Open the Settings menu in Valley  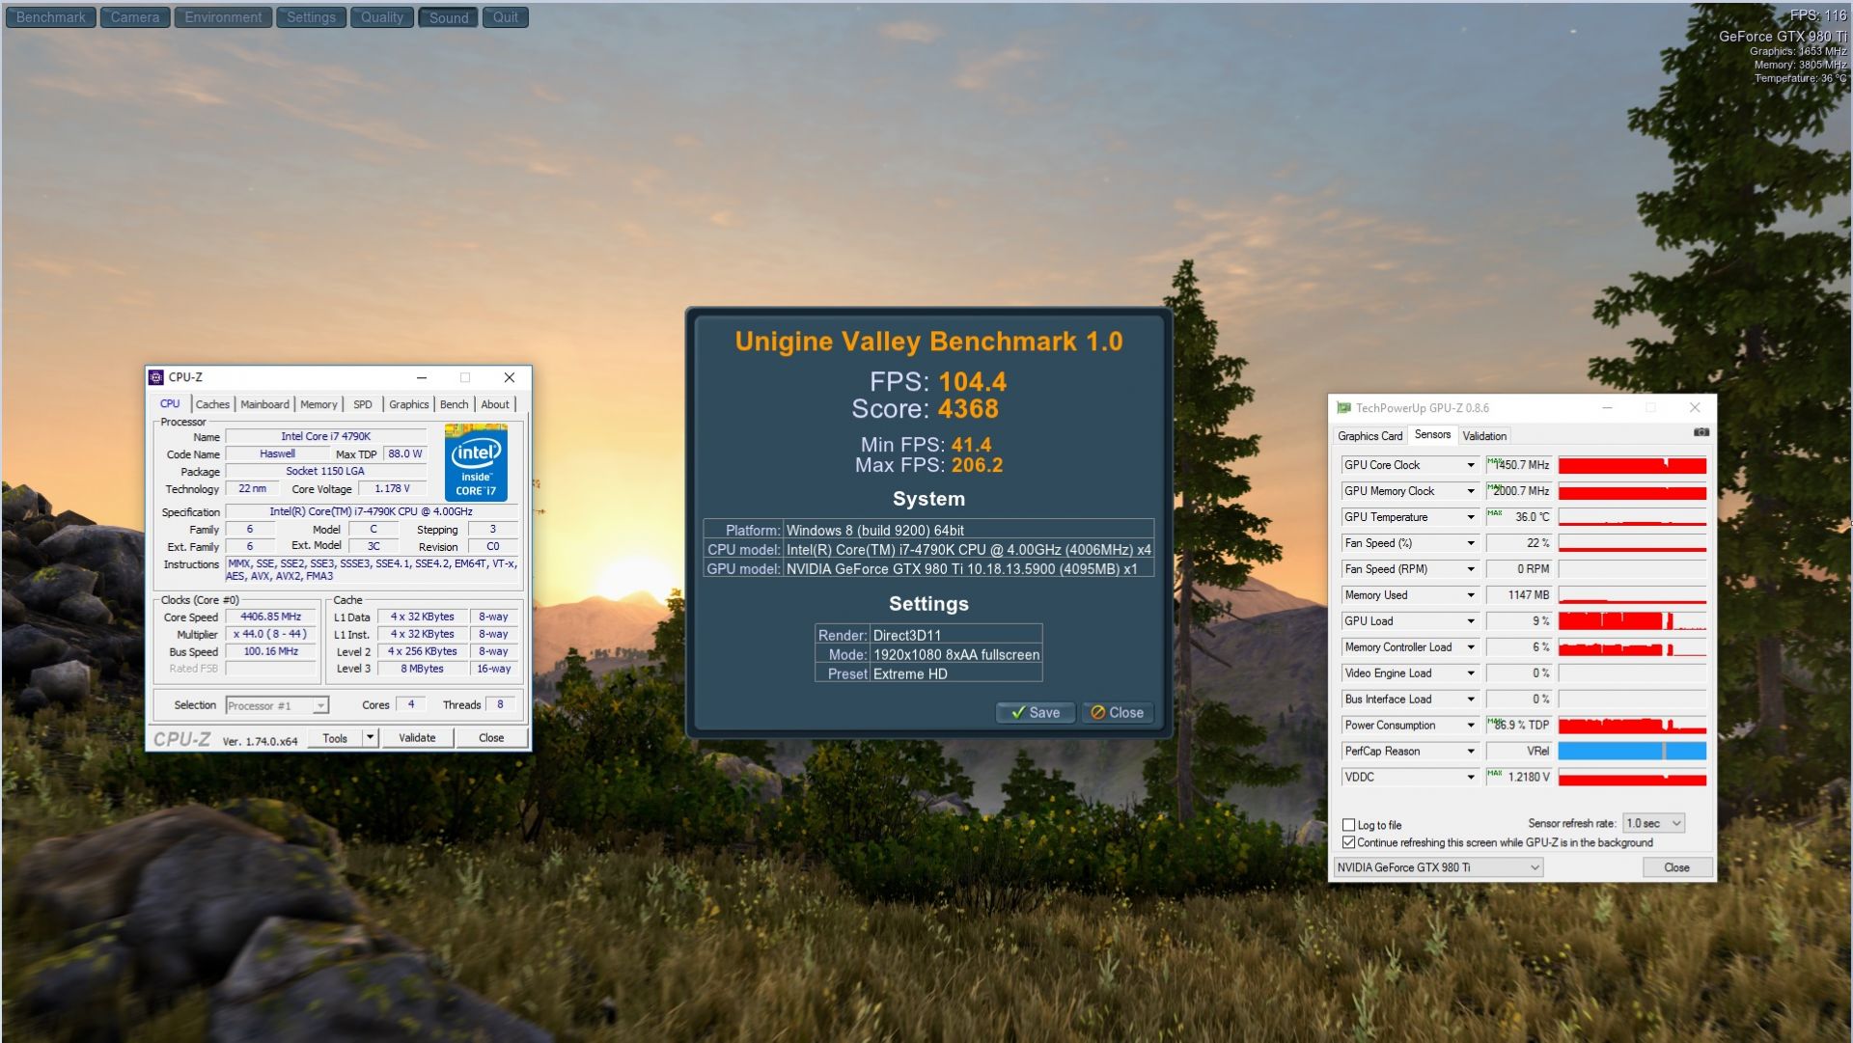tap(311, 17)
